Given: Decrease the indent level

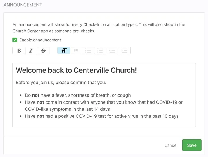Looking at the screenshot, I should [112, 51].
